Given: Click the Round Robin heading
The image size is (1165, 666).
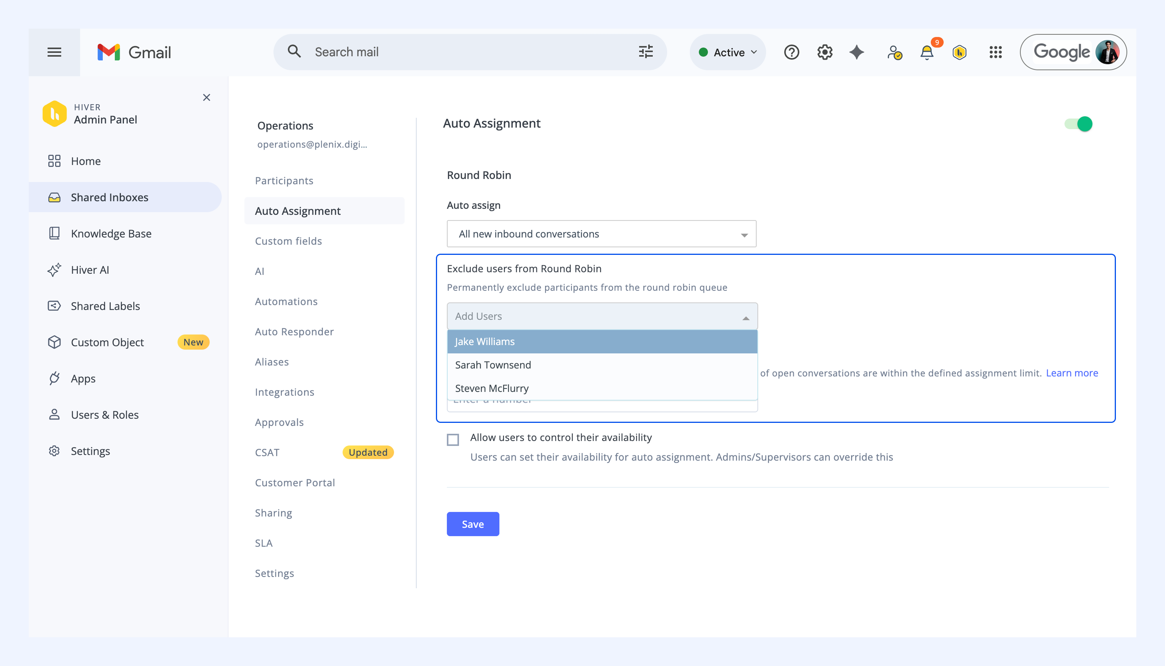Looking at the screenshot, I should [x=479, y=175].
